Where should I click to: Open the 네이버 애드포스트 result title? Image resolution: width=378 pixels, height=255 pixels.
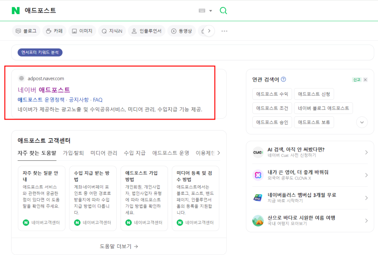coord(44,90)
